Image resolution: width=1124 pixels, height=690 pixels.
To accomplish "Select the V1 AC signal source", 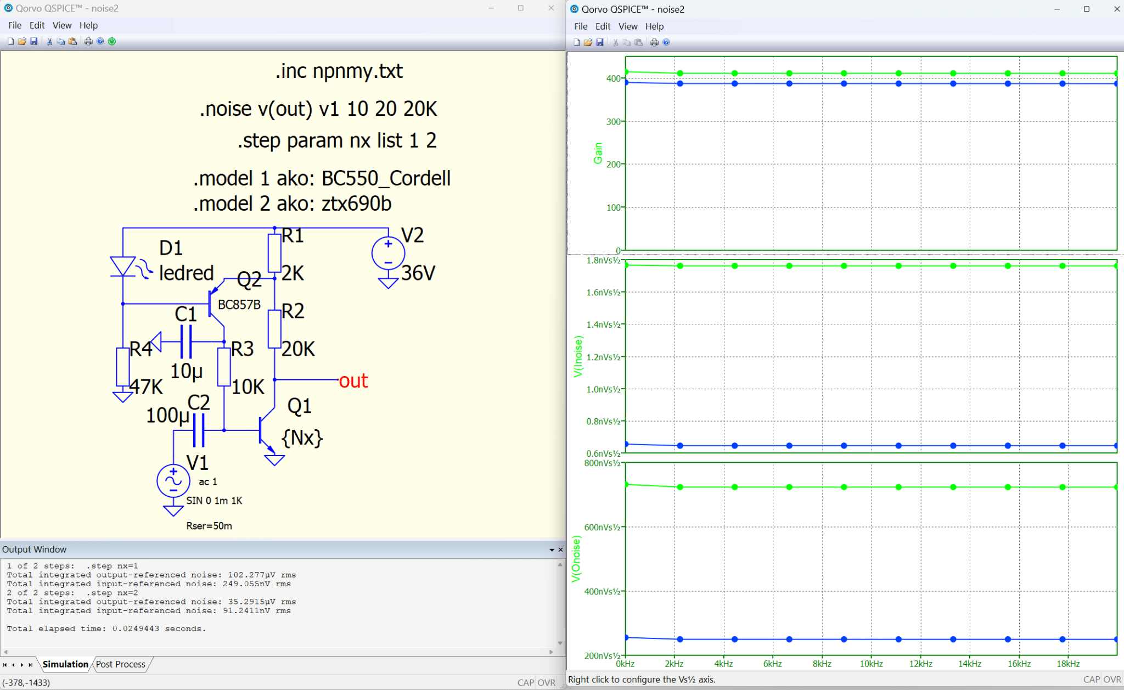I will click(173, 481).
